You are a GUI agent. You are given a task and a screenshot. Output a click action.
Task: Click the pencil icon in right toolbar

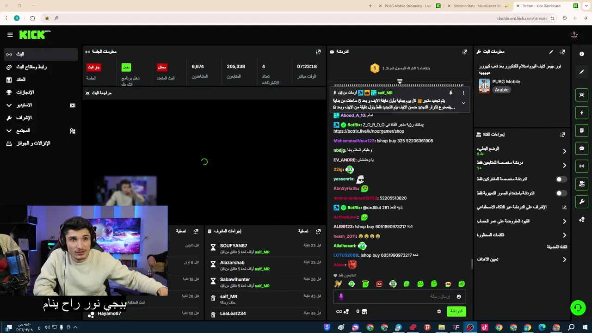point(582,72)
